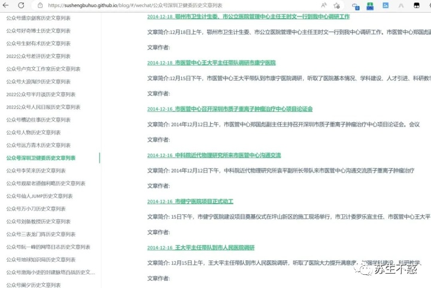Open sidebar item 公众号三表龙门阵历史文章列表

tap(41, 234)
